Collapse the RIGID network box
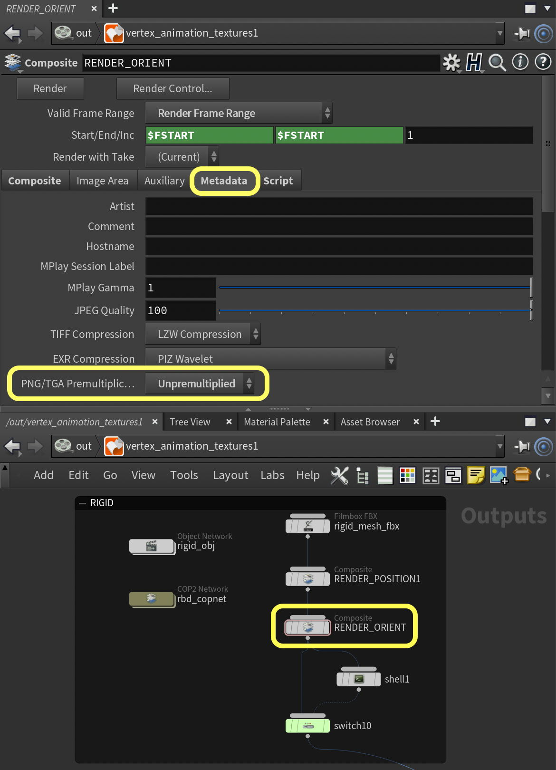 click(x=83, y=503)
